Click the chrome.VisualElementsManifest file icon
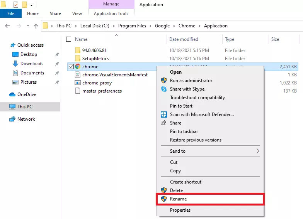Image resolution: width=303 pixels, height=219 pixels. click(x=78, y=75)
